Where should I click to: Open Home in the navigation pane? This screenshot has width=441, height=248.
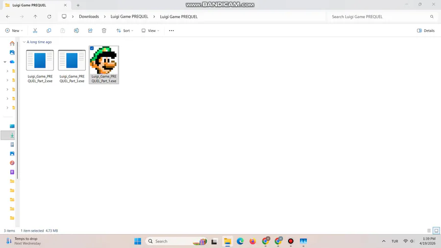tap(12, 43)
